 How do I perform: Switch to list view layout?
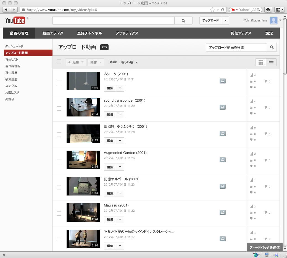pos(271,63)
